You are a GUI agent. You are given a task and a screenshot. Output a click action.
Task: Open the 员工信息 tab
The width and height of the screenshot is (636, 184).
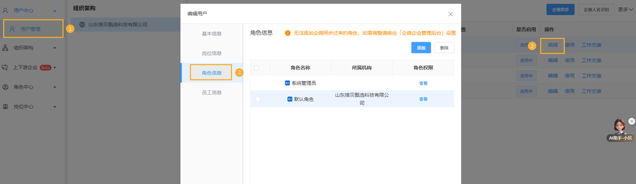tap(212, 93)
